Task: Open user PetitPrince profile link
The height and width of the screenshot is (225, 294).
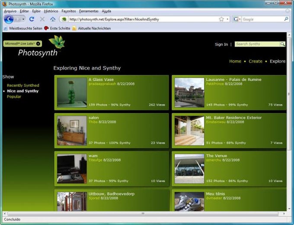Action: click(215, 84)
